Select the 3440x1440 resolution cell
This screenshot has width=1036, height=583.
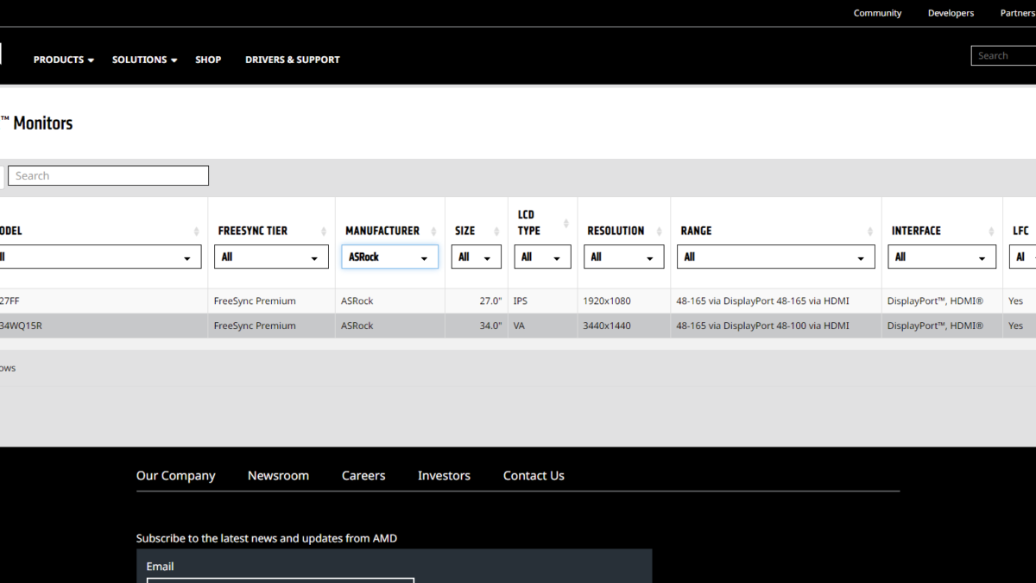[x=624, y=326]
